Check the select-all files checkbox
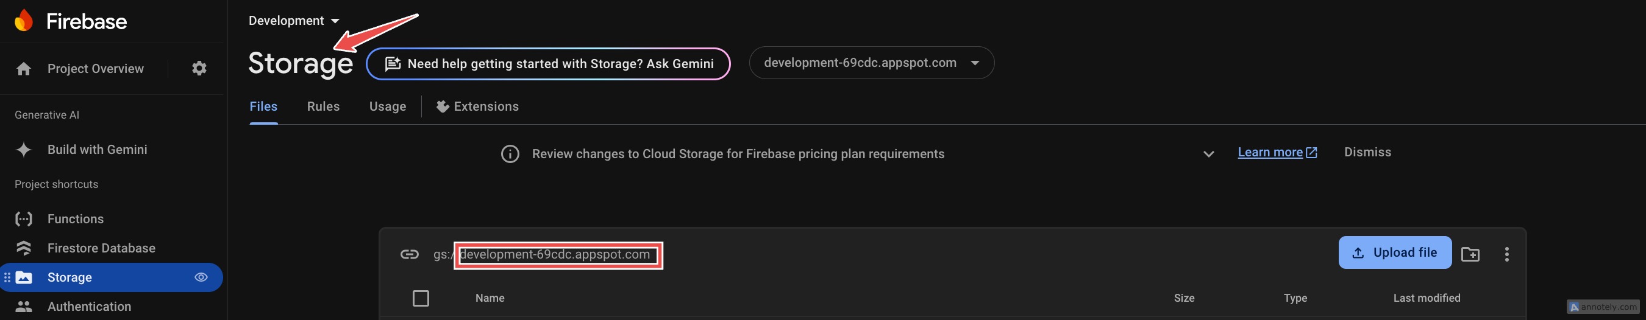Viewport: 1646px width, 320px height. click(x=421, y=297)
